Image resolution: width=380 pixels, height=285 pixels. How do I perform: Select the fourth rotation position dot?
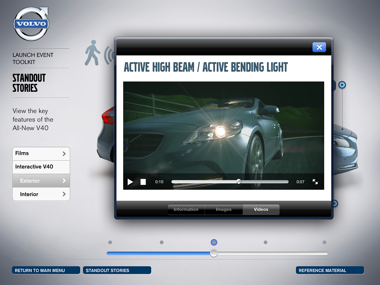click(265, 242)
